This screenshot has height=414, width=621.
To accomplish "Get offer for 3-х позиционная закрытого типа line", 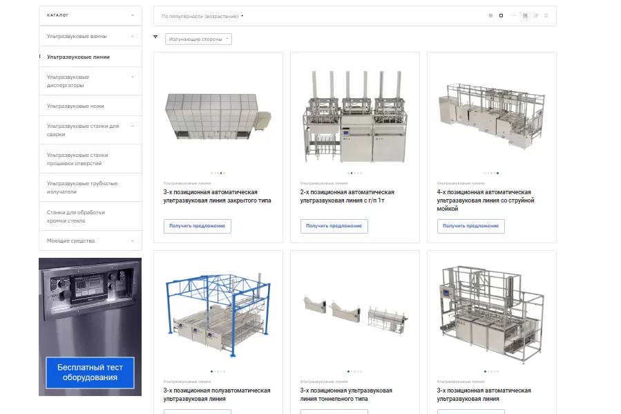I will coord(198,226).
